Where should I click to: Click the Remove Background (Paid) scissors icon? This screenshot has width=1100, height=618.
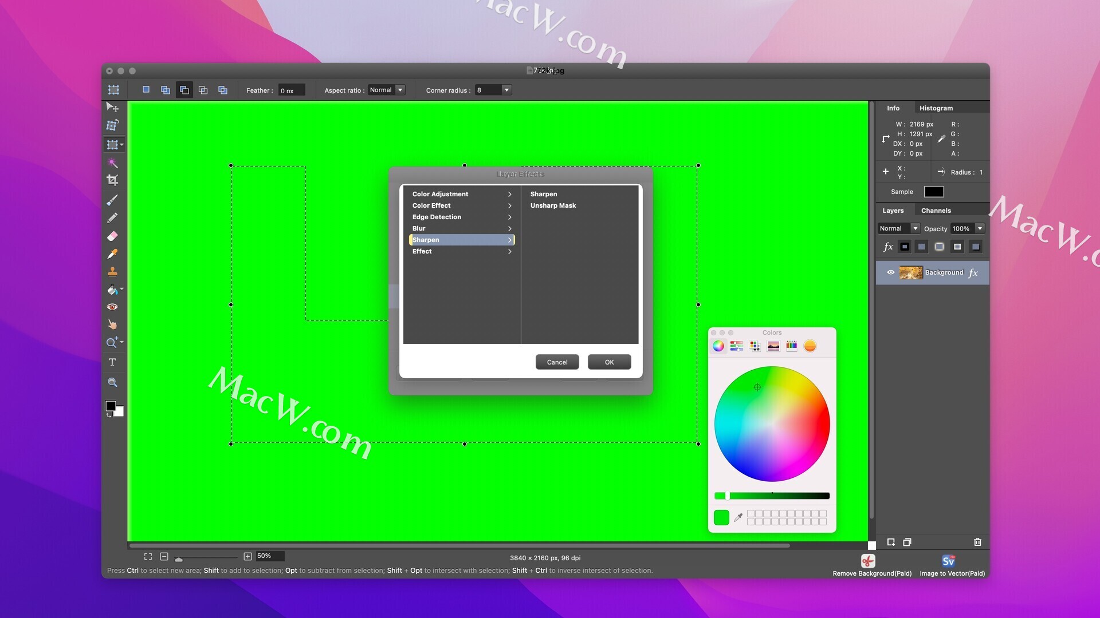click(x=868, y=561)
